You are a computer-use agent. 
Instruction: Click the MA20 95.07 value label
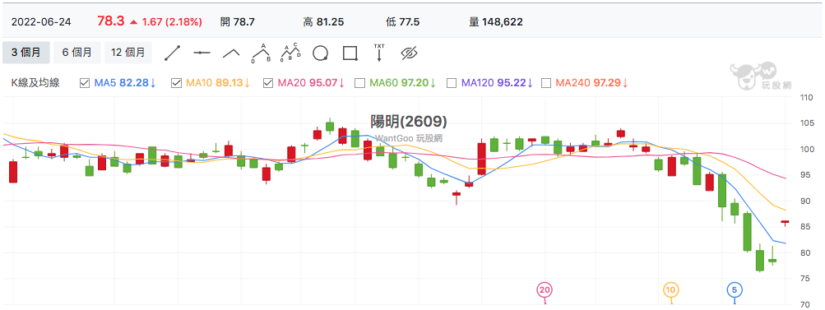point(310,82)
